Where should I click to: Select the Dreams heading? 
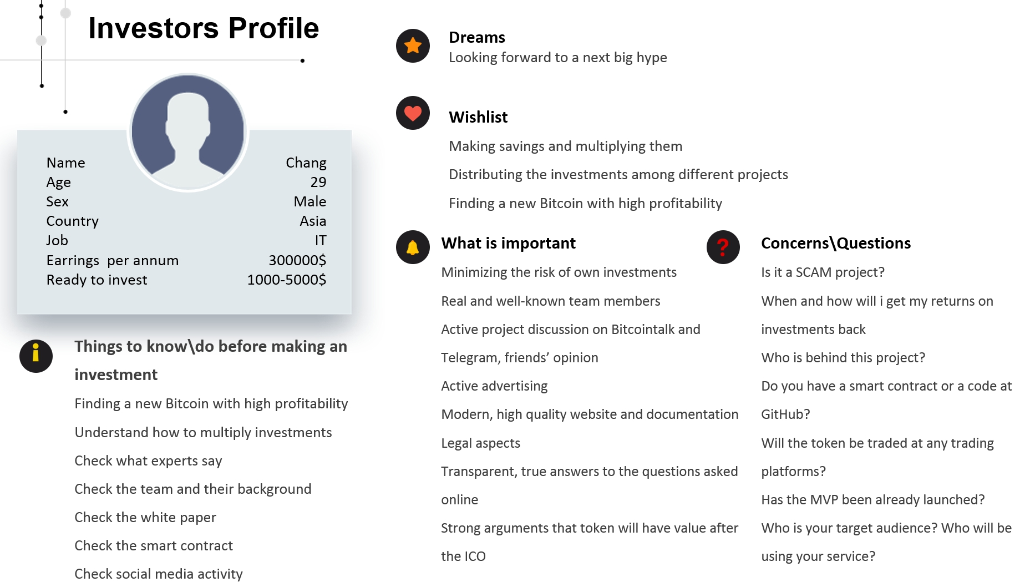pos(477,37)
